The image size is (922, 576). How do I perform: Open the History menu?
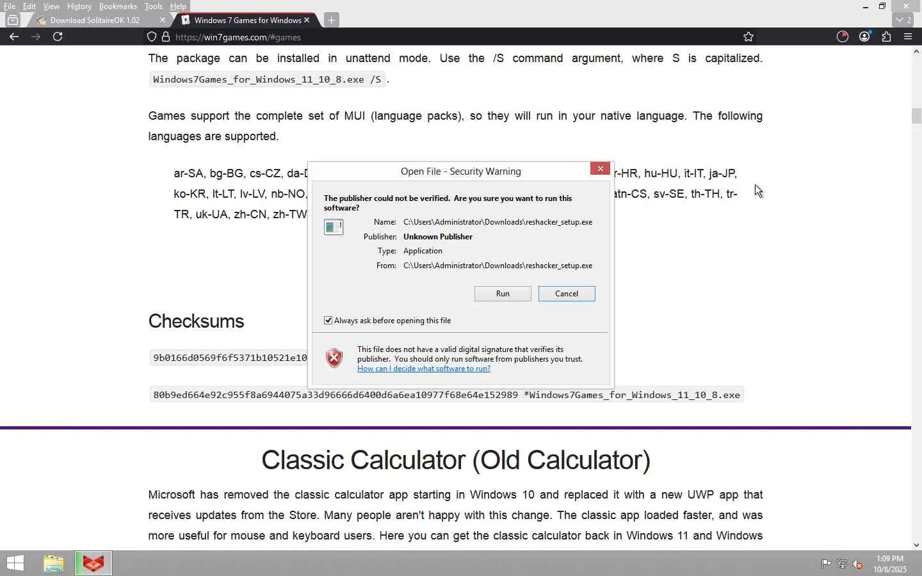pyautogui.click(x=79, y=6)
